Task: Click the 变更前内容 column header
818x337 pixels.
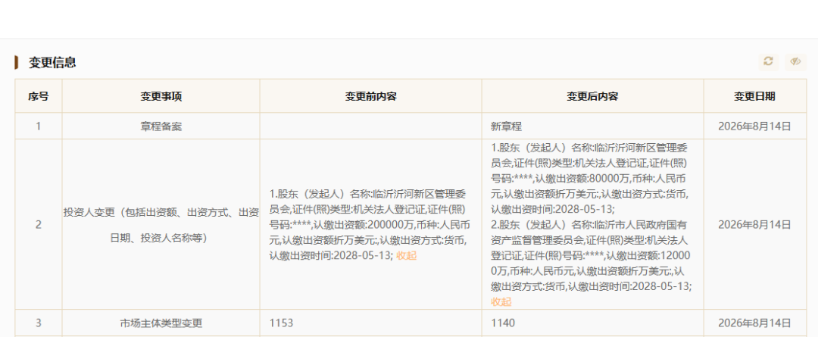Action: 371,96
